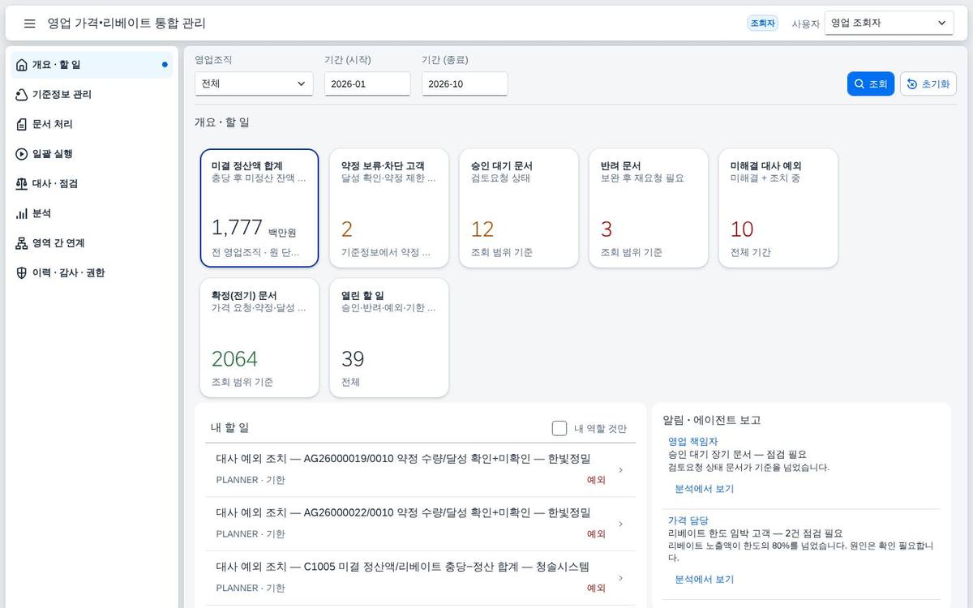973x608 pixels.
Task: Open AG26000022/0010 task row chevron
Action: coord(621,524)
